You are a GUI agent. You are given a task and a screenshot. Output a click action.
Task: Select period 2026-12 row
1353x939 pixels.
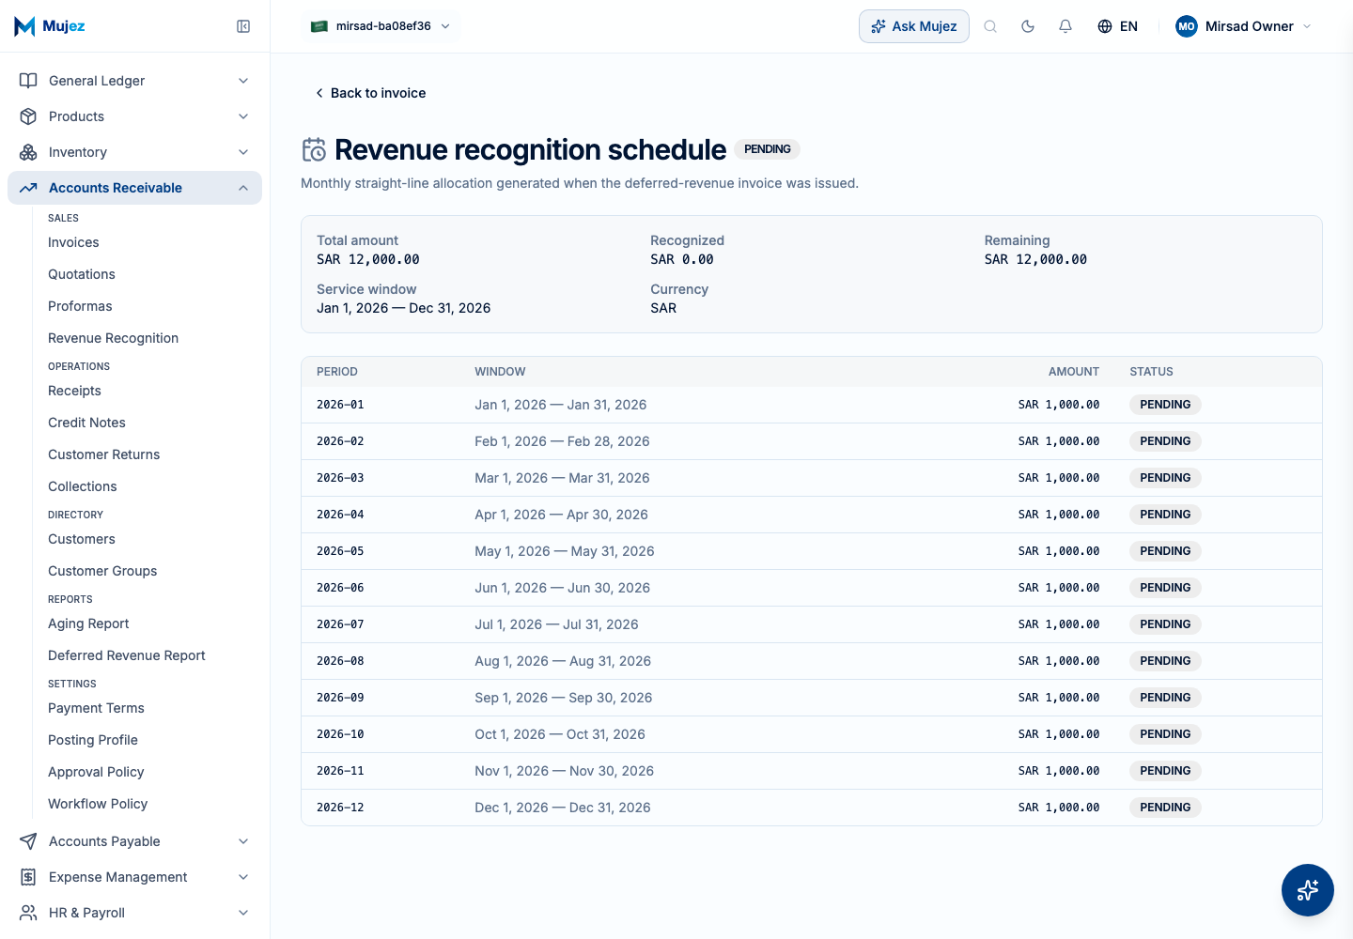click(x=812, y=808)
